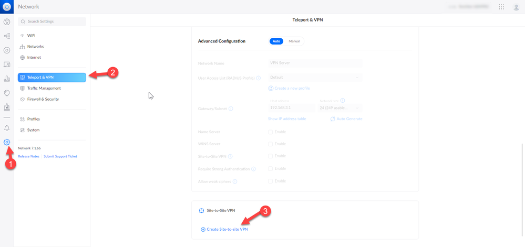Image resolution: width=525 pixels, height=247 pixels.
Task: Open Client Devices icon in left rail
Action: (x=7, y=65)
